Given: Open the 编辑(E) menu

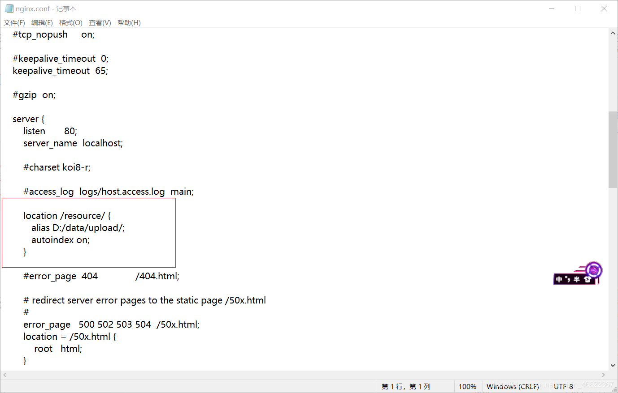Looking at the screenshot, I should tap(42, 23).
